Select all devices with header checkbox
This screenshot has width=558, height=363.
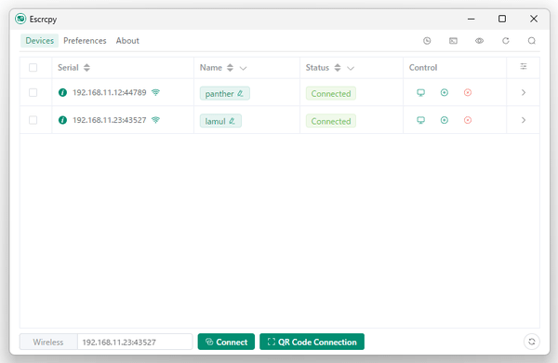click(33, 68)
